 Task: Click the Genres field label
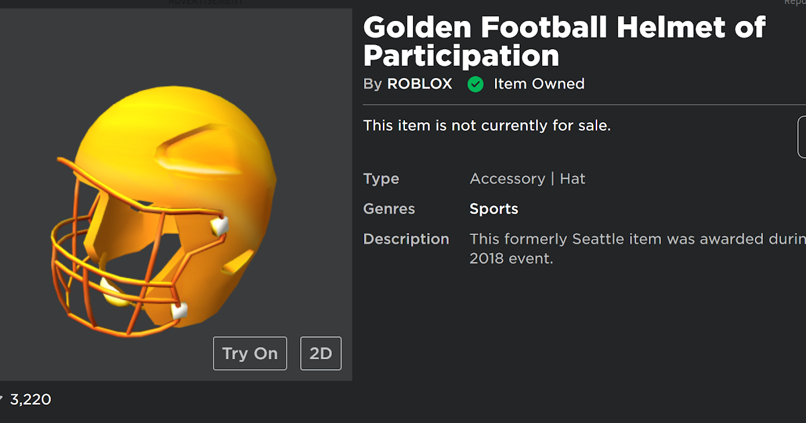pyautogui.click(x=389, y=209)
